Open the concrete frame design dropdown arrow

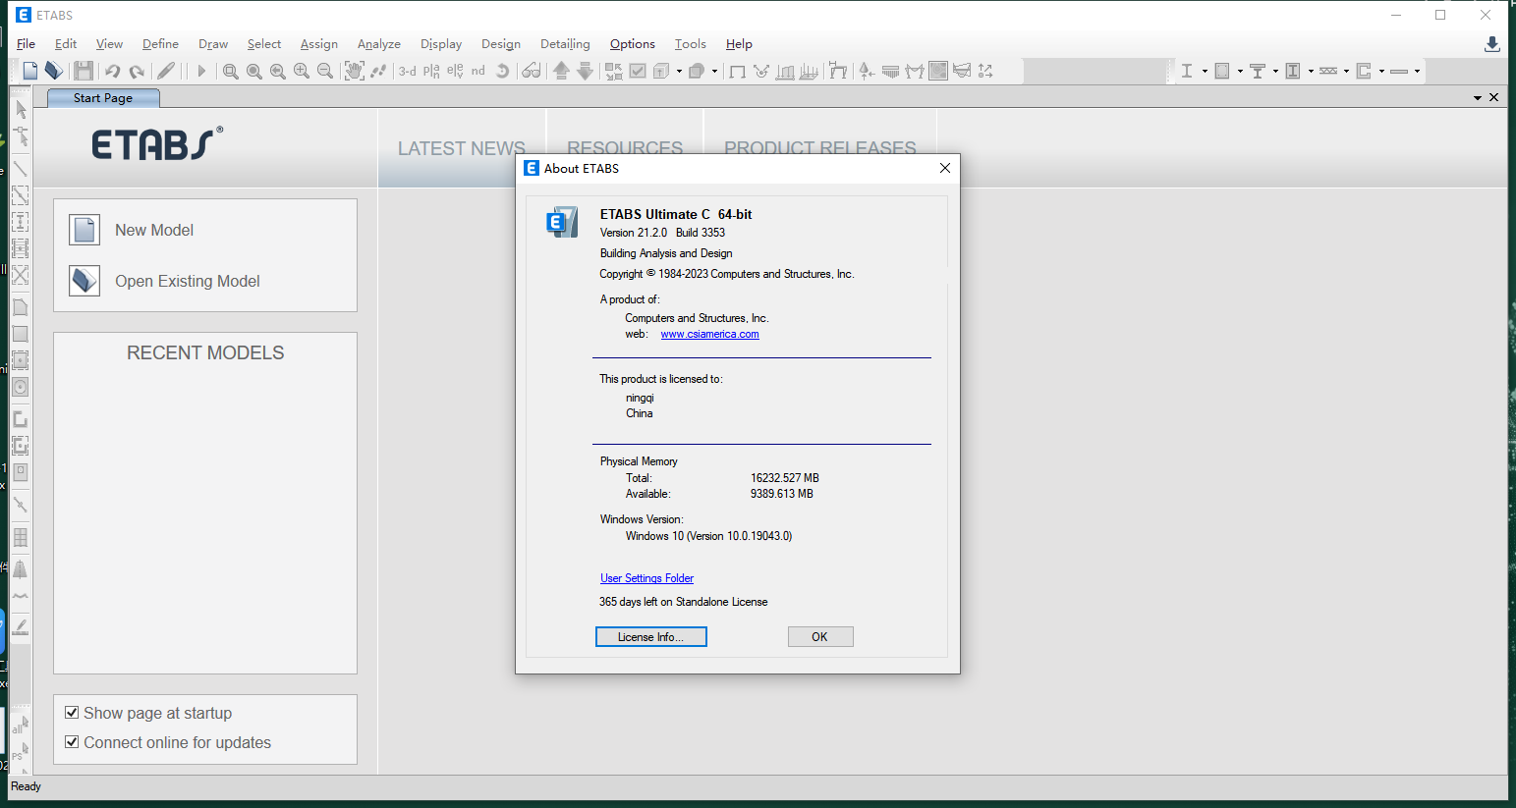click(1240, 71)
